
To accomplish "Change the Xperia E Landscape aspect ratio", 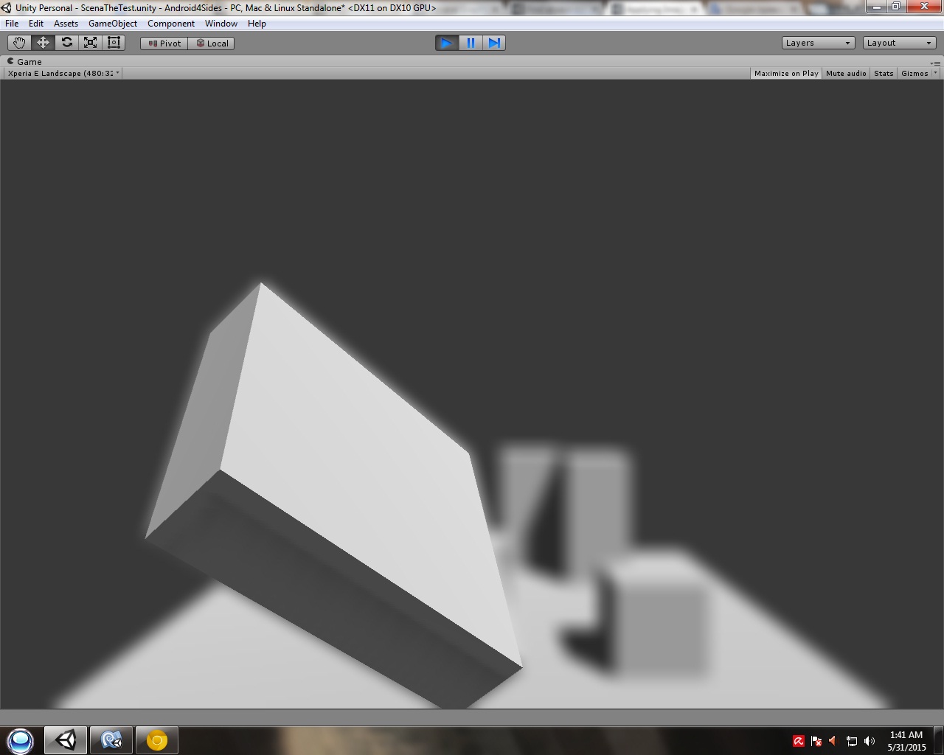I will pyautogui.click(x=63, y=73).
